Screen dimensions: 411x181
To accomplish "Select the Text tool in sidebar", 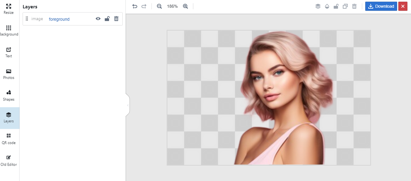I will pos(9,52).
